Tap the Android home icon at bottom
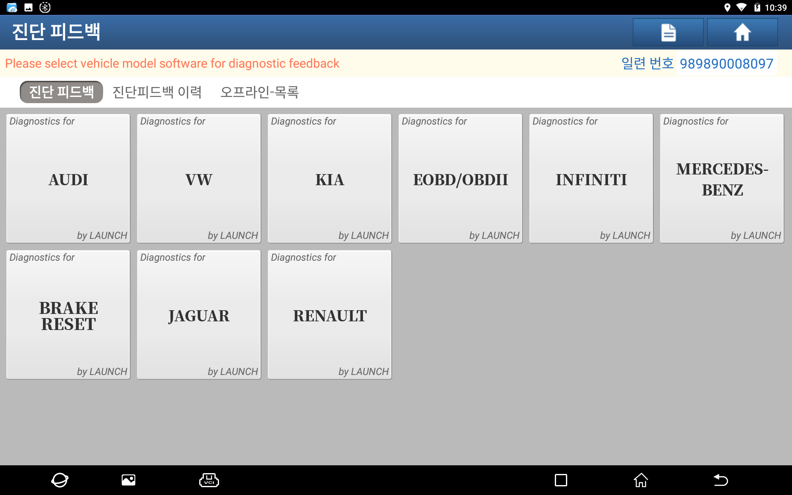 point(641,480)
